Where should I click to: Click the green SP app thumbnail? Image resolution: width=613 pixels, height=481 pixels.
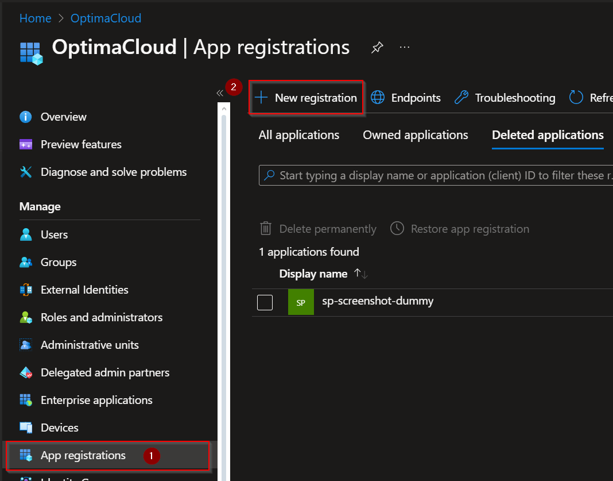pos(301,302)
